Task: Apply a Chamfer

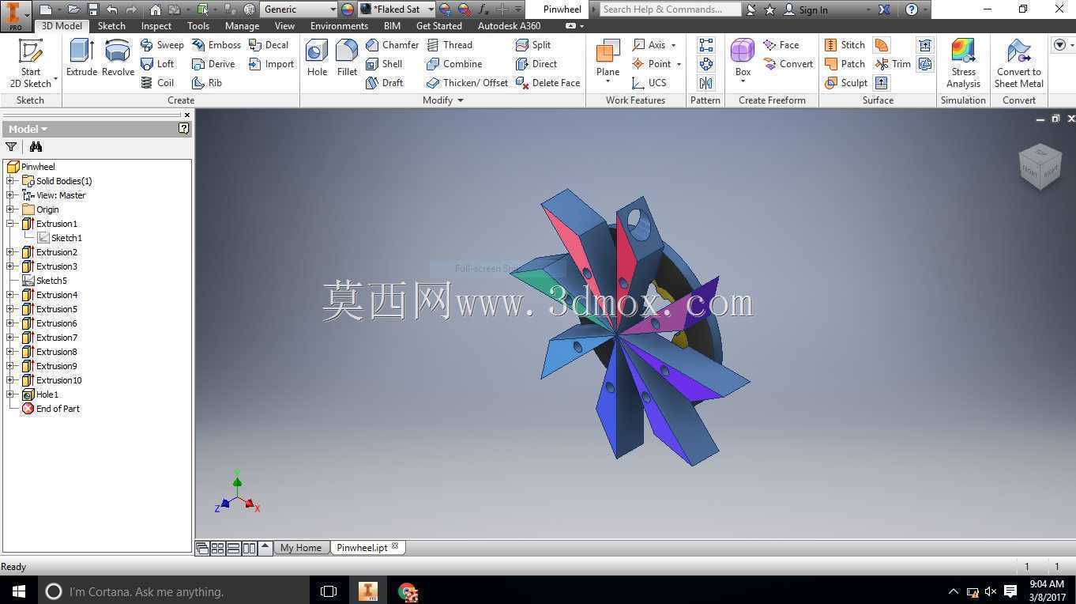Action: coord(392,45)
